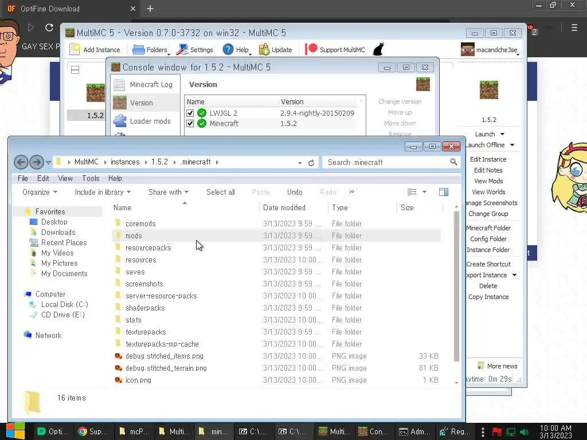Open the Tools menu in Explorer

[91, 179]
